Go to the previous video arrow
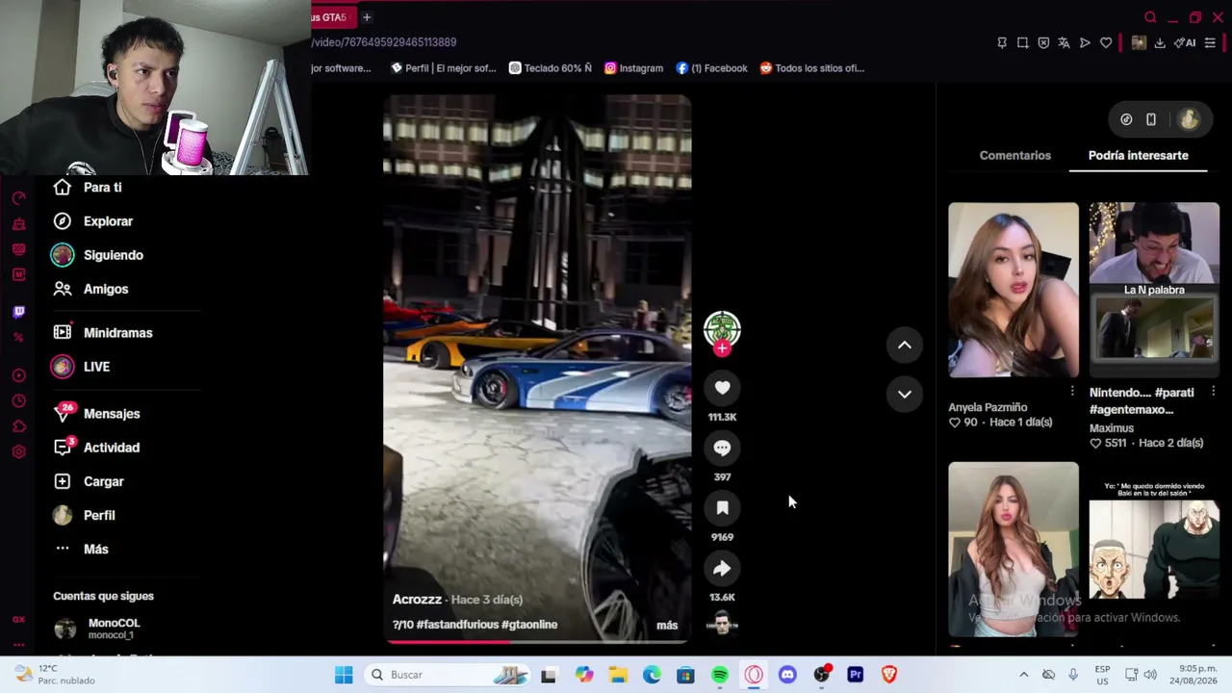This screenshot has width=1232, height=693. (905, 345)
